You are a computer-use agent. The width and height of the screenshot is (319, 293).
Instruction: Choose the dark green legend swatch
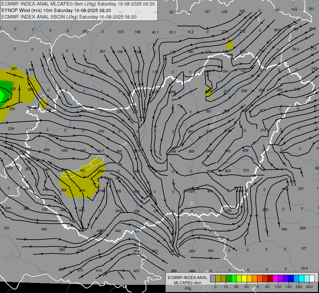pyautogui.click(x=228, y=279)
